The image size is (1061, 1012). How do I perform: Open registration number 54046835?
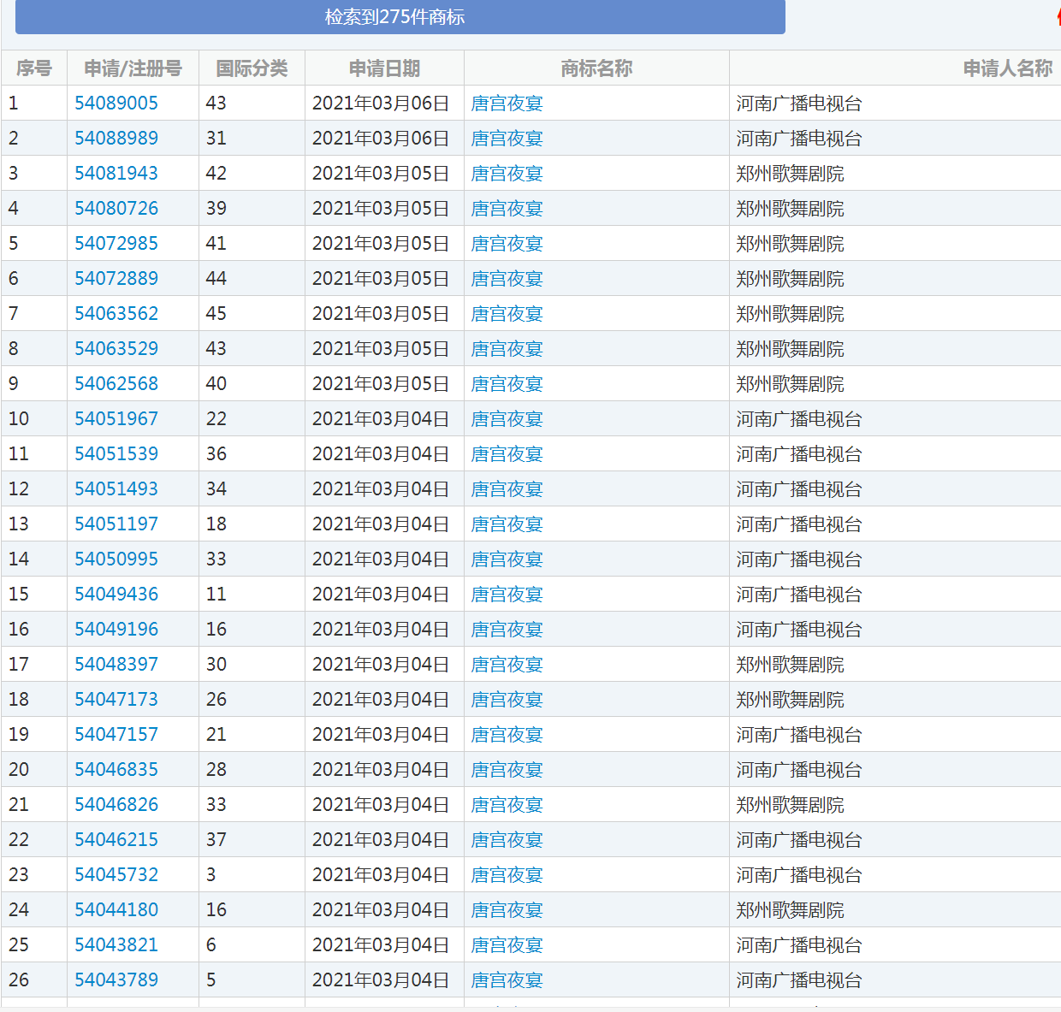(x=116, y=770)
